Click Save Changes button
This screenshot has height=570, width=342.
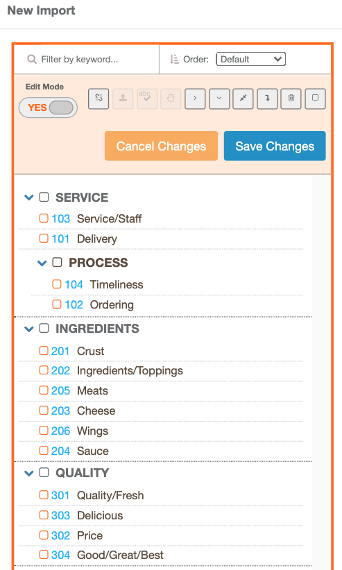pyautogui.click(x=275, y=146)
